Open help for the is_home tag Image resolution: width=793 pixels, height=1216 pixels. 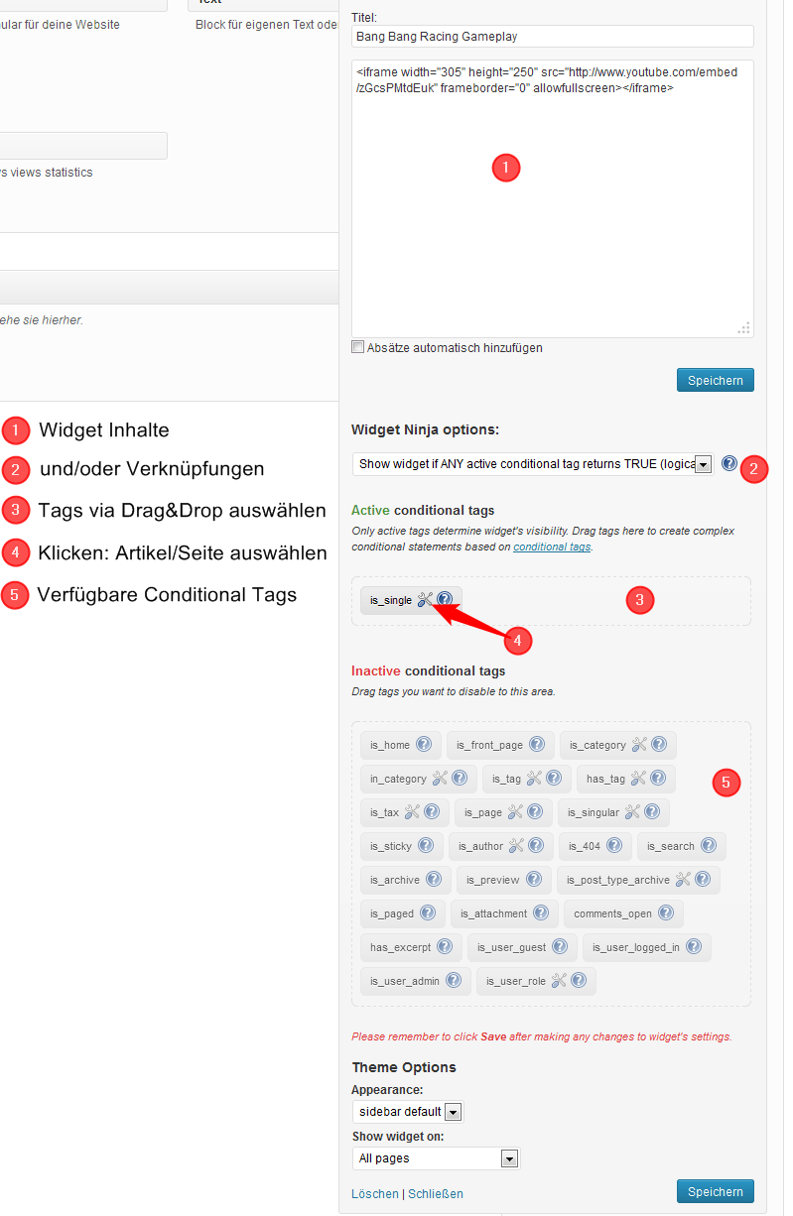[x=424, y=745]
